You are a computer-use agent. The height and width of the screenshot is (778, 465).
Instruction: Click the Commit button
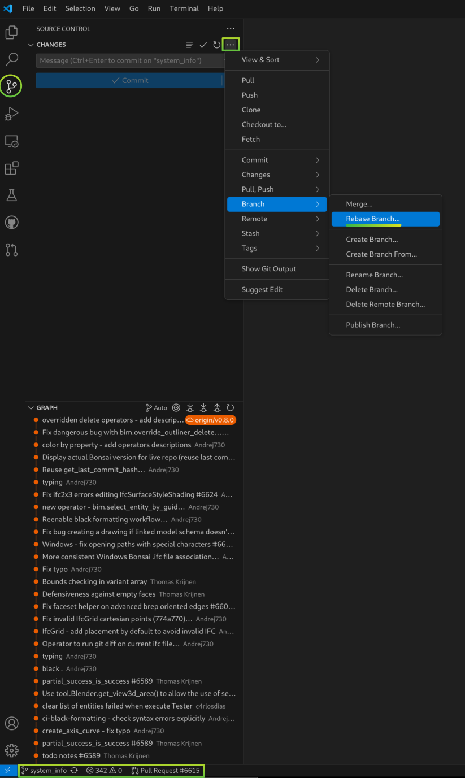(x=130, y=80)
